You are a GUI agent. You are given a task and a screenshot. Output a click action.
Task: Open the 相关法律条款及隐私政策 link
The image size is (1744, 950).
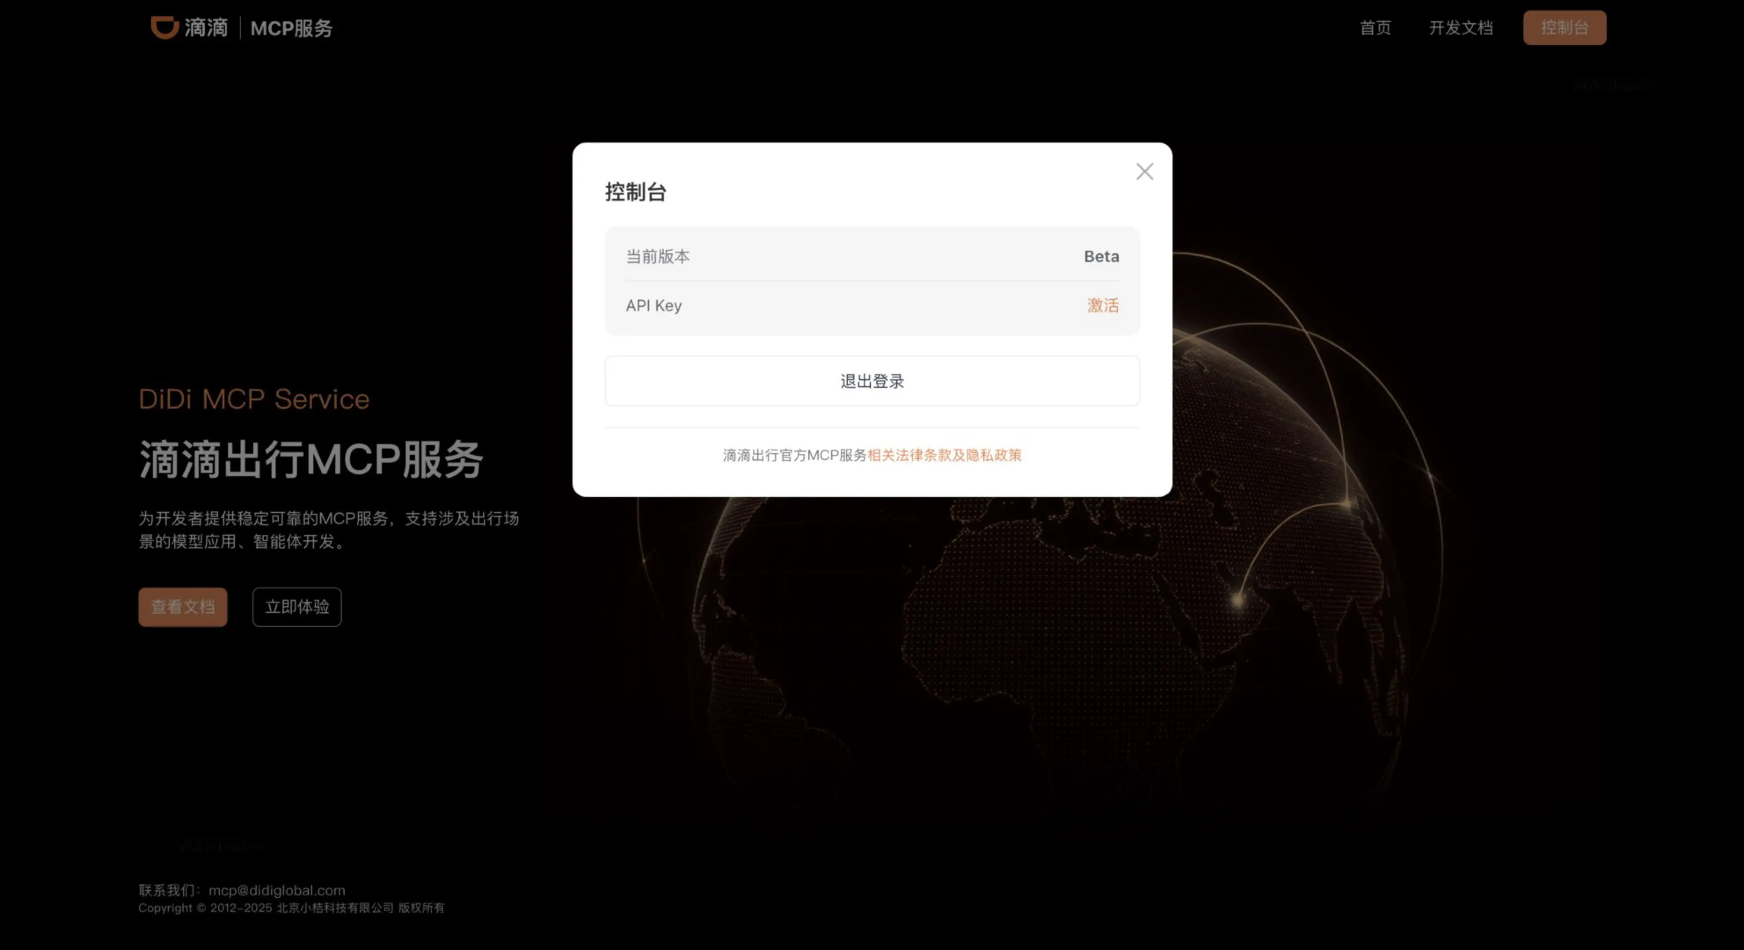click(945, 455)
